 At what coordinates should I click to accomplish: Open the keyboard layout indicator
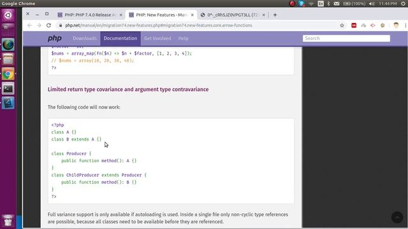click(321, 4)
